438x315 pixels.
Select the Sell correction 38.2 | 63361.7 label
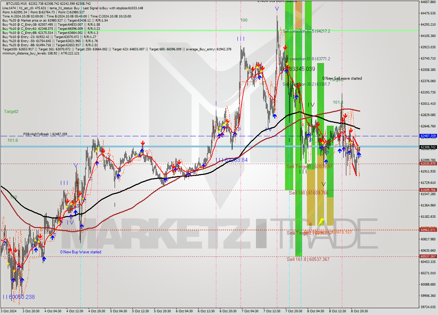306,84
